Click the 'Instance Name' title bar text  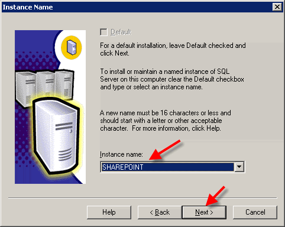pyautogui.click(x=28, y=7)
